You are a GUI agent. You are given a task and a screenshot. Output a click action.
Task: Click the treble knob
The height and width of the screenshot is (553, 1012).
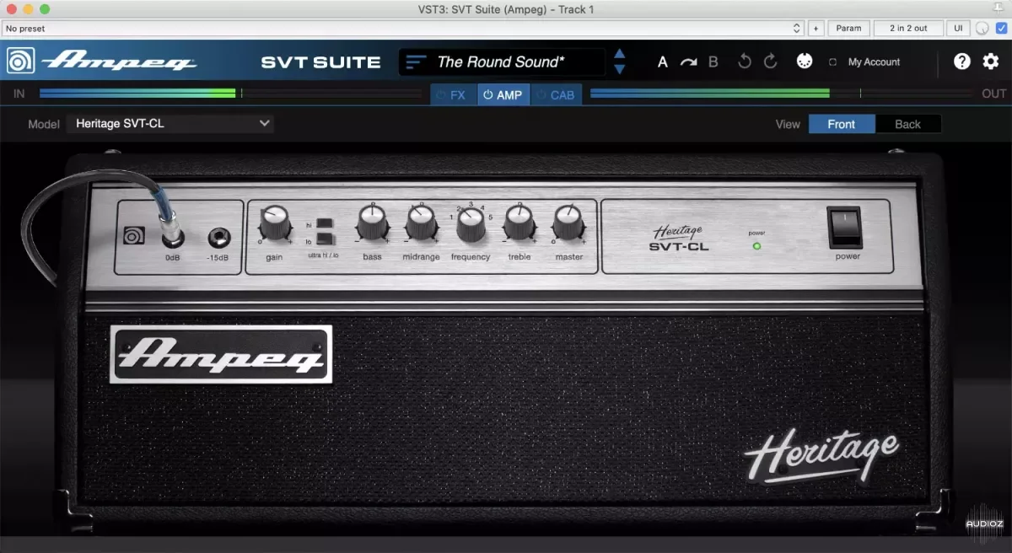[519, 223]
